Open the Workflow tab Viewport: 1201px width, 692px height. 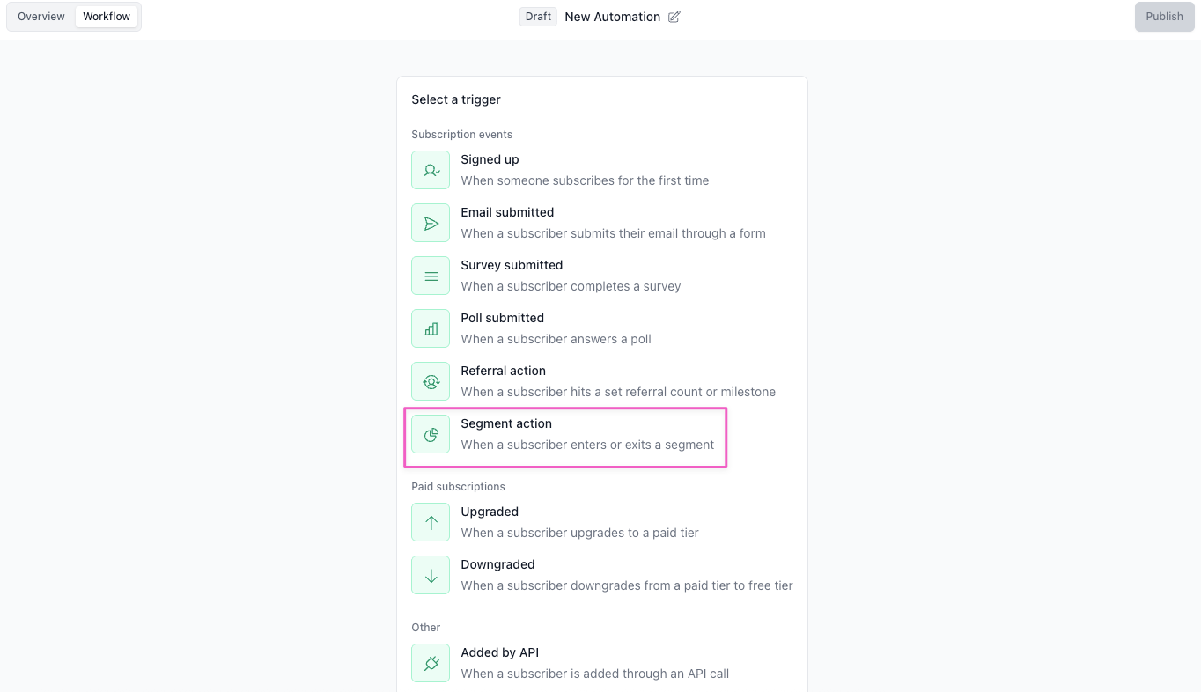click(107, 17)
